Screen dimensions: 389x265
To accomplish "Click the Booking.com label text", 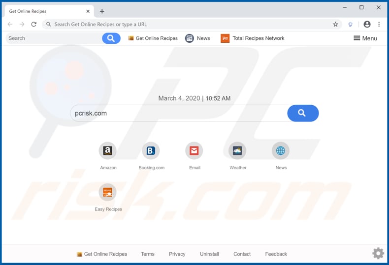I will click(151, 168).
